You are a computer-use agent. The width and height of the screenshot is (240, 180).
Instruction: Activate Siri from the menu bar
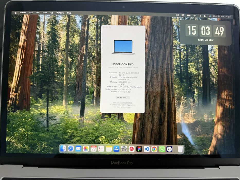[x=210, y=16]
